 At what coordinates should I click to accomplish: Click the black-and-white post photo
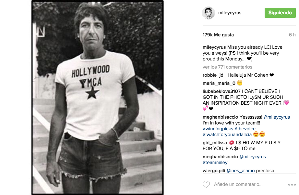[97, 97]
